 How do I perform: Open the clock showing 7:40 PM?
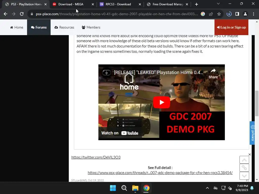coord(242,188)
